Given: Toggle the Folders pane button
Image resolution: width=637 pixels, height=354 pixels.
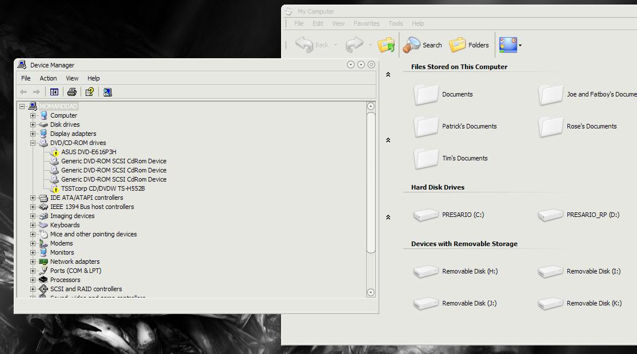Looking at the screenshot, I should 470,45.
